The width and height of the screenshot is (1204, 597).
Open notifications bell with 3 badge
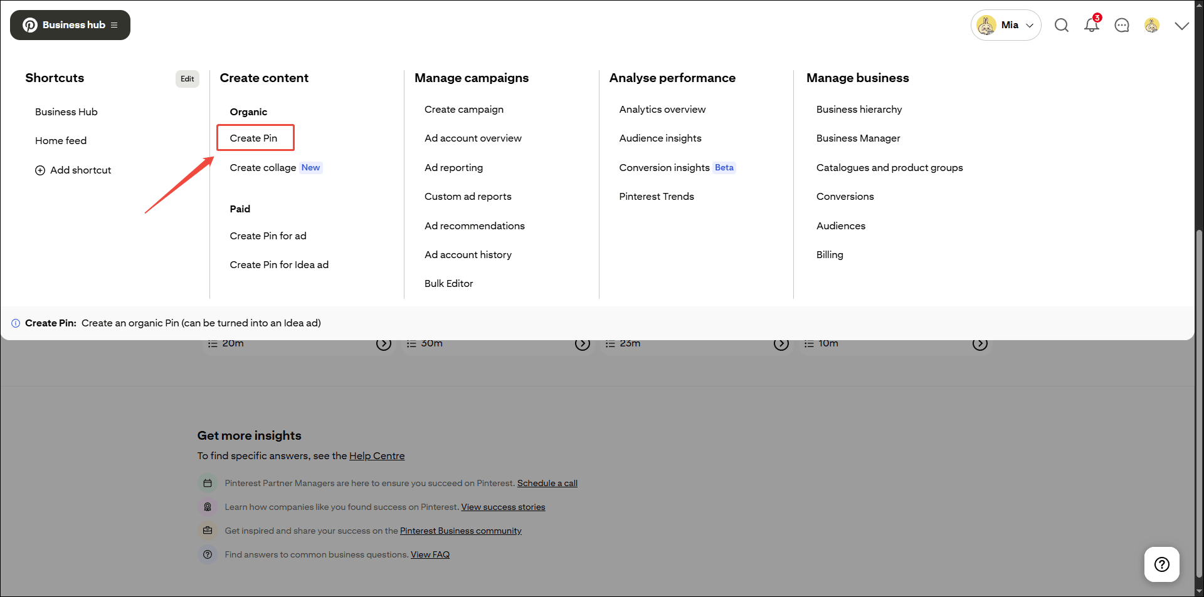coord(1092,24)
